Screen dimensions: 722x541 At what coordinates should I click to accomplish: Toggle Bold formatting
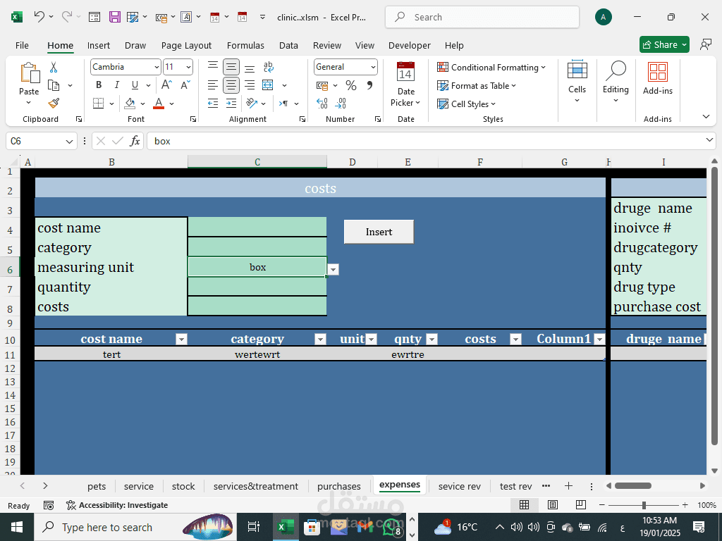click(99, 85)
